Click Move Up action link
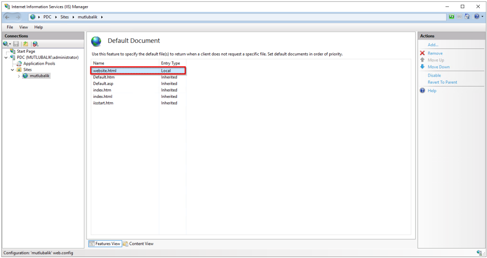The width and height of the screenshot is (487, 258). (x=436, y=60)
